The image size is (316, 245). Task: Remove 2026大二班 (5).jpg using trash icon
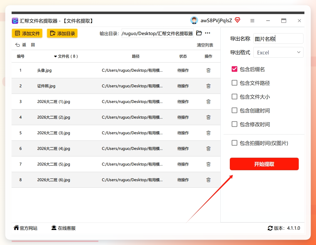(208, 164)
